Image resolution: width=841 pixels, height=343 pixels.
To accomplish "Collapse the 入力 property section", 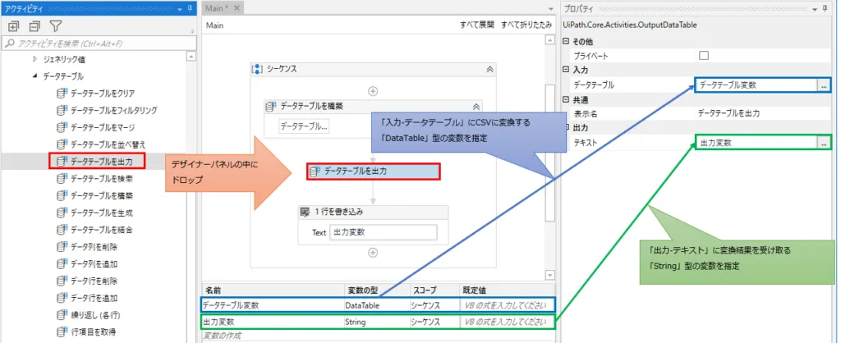I will [x=565, y=70].
